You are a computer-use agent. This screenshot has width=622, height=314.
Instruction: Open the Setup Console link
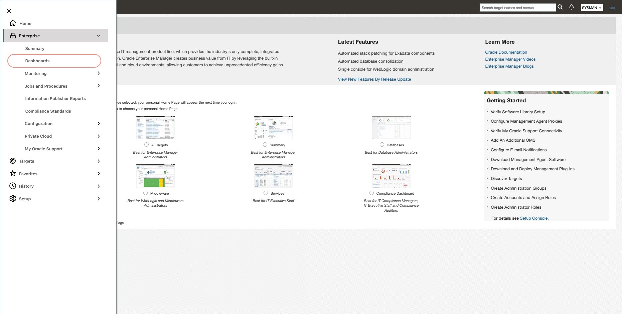click(x=534, y=218)
